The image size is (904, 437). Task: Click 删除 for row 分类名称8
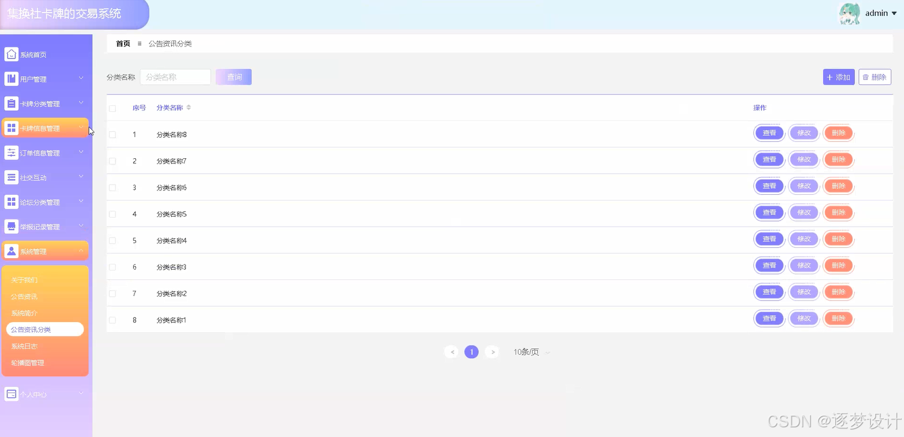tap(839, 133)
